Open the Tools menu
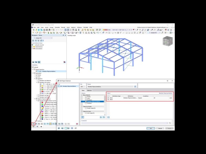206x154 pixels. (x=68, y=27)
